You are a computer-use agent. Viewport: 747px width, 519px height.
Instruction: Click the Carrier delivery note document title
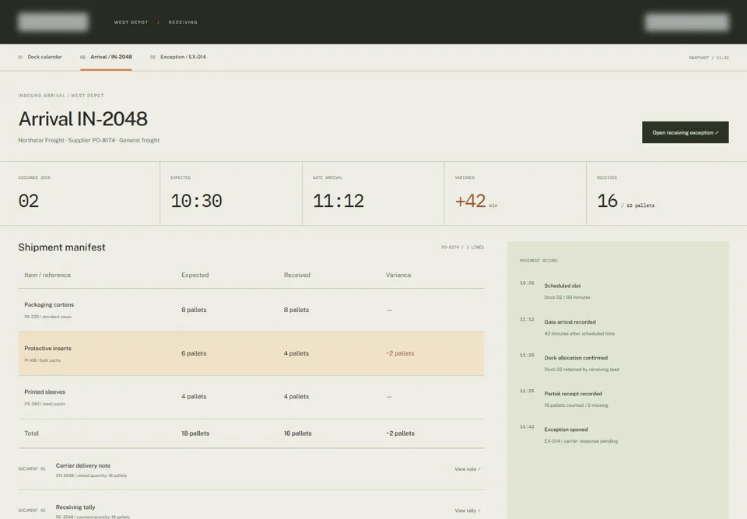(x=83, y=465)
